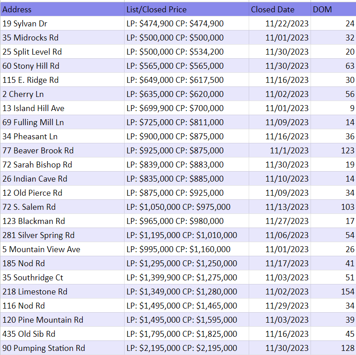Viewport: 356px width, 355px height.
Task: Click the closed date 11/13/2023
Action: point(287,207)
